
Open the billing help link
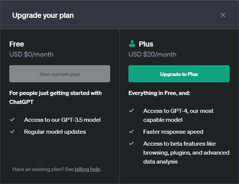[87, 169]
